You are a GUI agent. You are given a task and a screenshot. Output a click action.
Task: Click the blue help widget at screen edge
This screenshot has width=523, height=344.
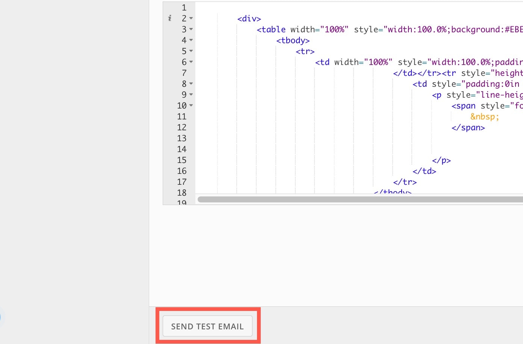point(2,317)
